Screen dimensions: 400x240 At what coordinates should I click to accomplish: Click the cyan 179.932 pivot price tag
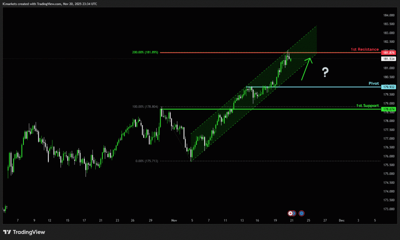(x=388, y=87)
